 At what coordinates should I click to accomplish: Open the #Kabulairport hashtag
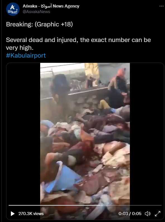[x=26, y=55]
